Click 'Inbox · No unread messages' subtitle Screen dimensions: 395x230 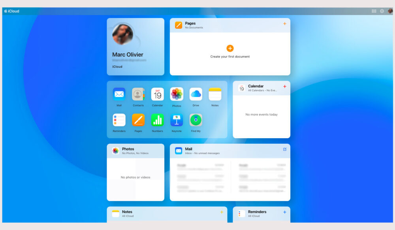pos(202,153)
